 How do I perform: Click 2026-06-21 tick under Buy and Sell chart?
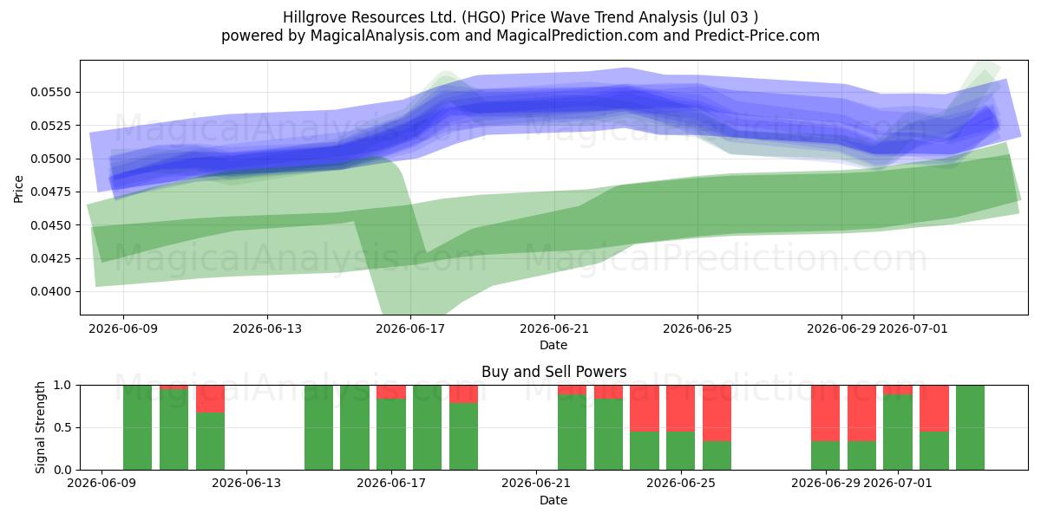click(536, 484)
